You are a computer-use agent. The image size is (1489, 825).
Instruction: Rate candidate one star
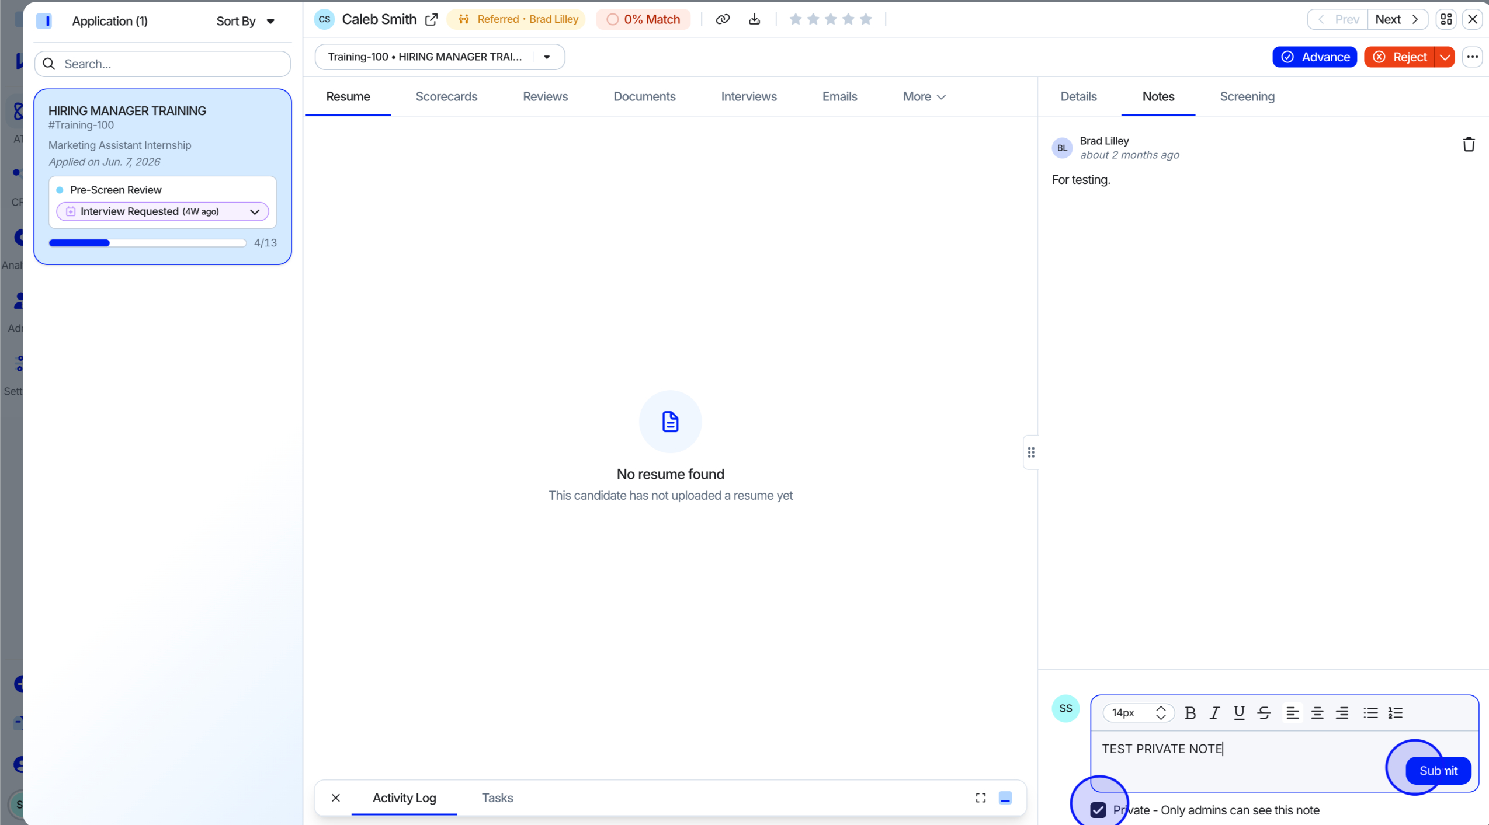[x=795, y=19]
